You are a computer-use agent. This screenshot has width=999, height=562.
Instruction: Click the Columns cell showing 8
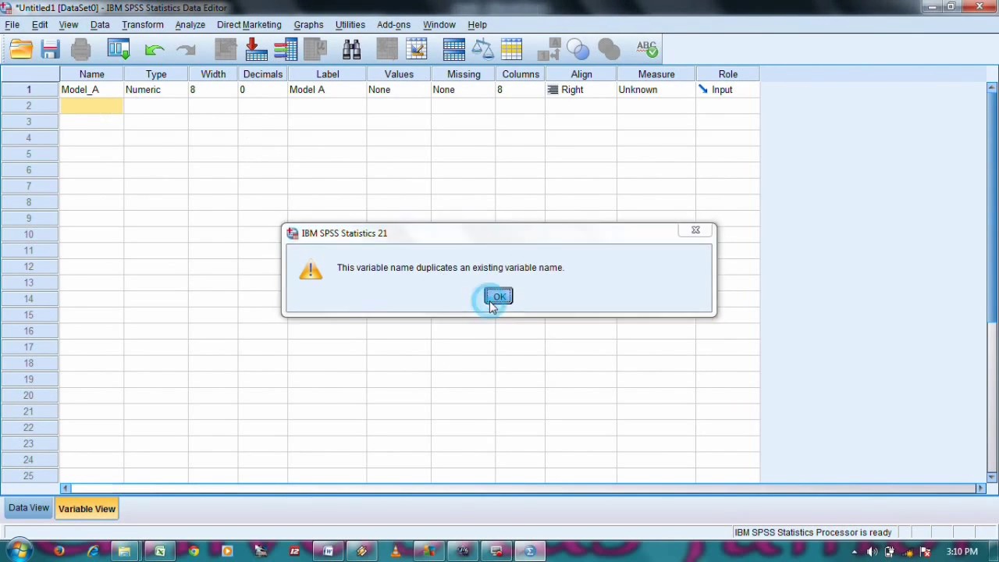point(521,90)
